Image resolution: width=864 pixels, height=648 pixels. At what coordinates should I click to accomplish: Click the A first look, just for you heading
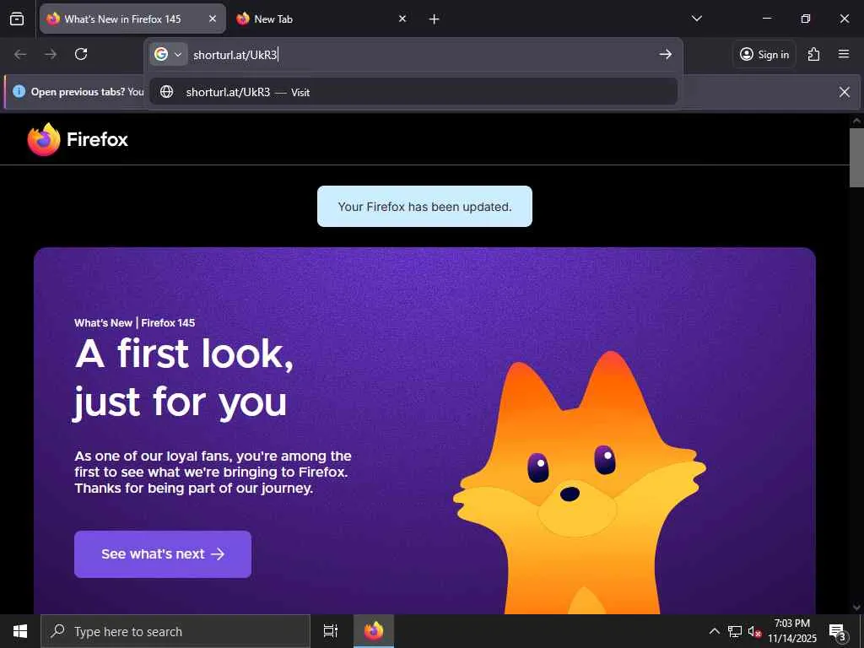183,379
